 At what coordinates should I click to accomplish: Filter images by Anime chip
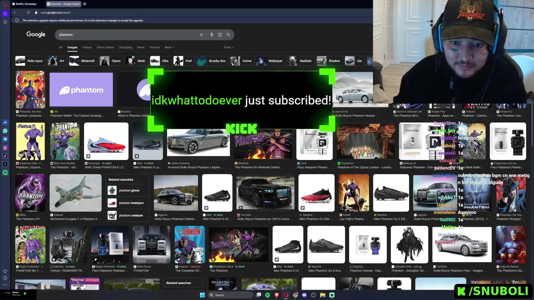242,61
